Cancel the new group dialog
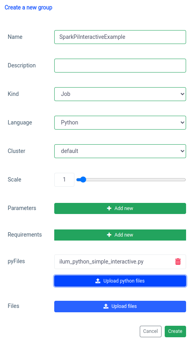Image resolution: width=194 pixels, height=342 pixels. click(150, 331)
